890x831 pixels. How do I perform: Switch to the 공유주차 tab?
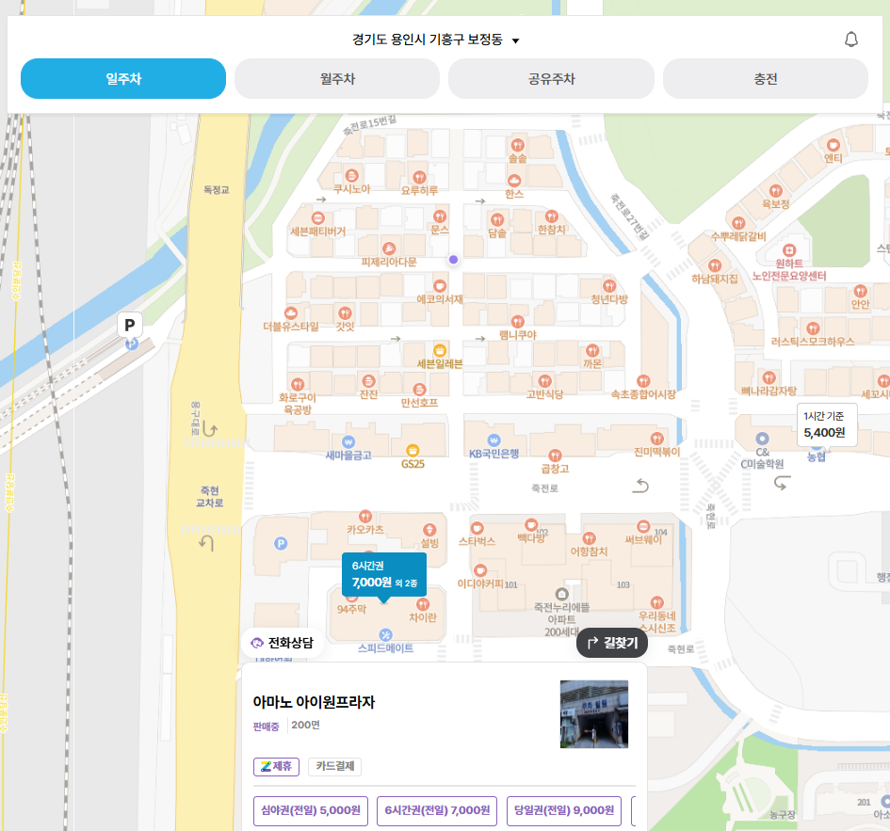click(x=551, y=78)
